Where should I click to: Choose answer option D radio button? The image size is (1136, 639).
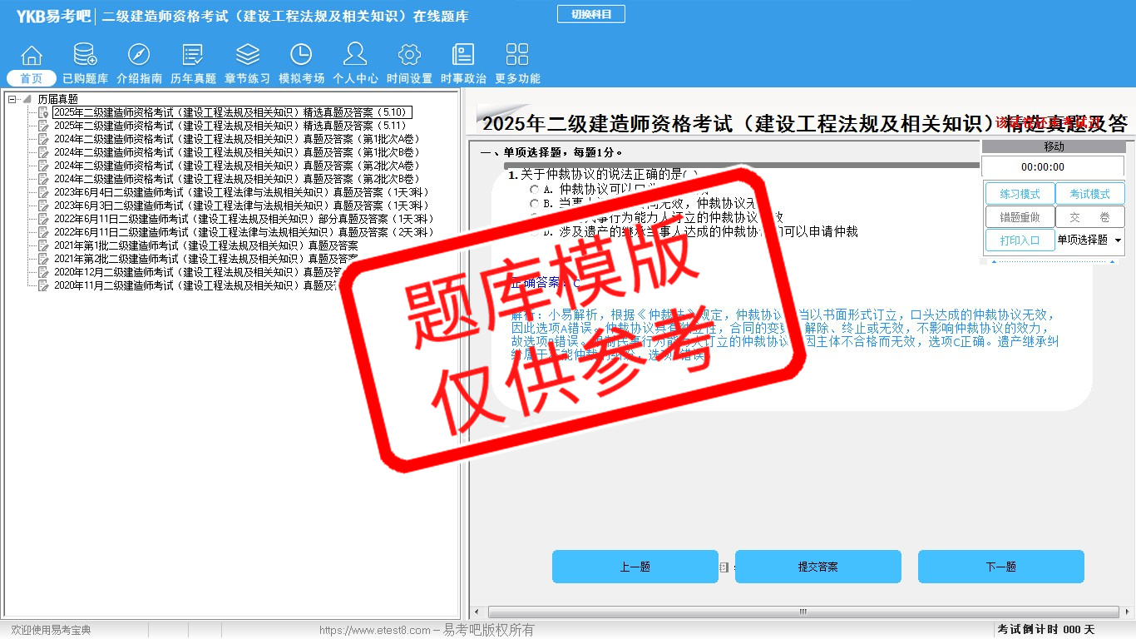534,233
